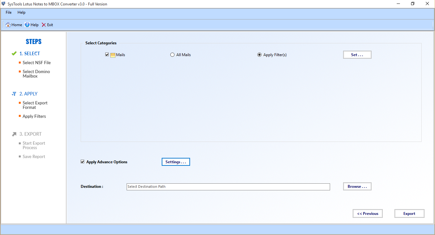Click the window title text

[x=57, y=4]
